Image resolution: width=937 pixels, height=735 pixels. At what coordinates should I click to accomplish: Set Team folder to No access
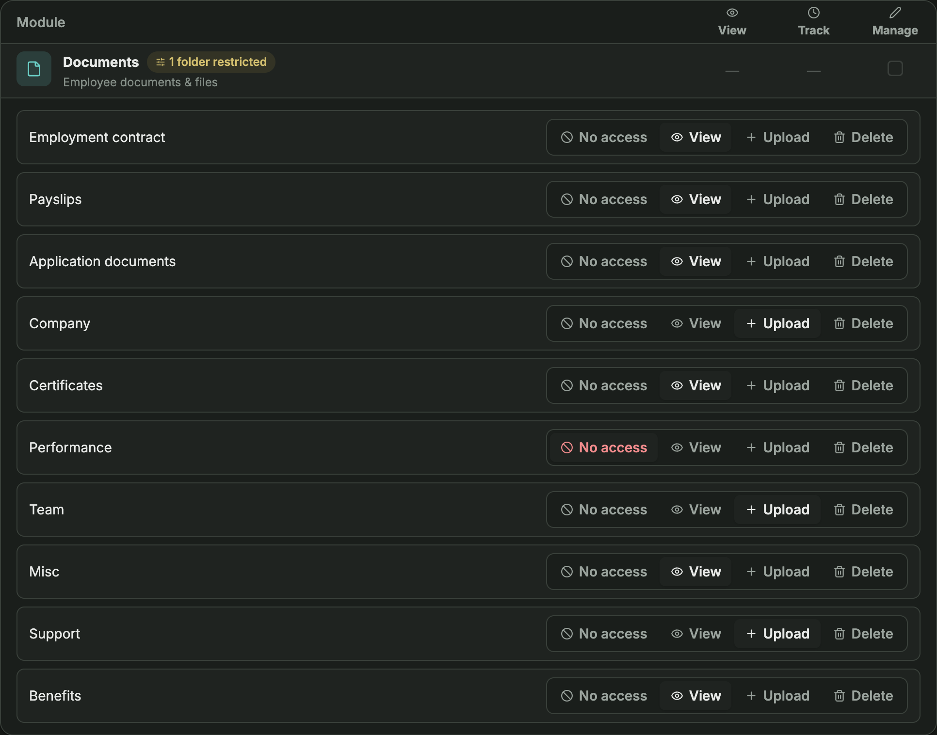(x=604, y=510)
